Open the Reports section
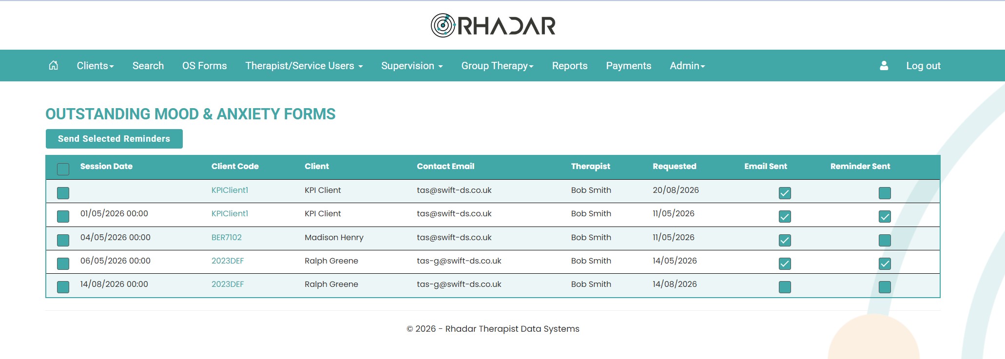Screen dimensions: 1005x359 pyautogui.click(x=570, y=66)
